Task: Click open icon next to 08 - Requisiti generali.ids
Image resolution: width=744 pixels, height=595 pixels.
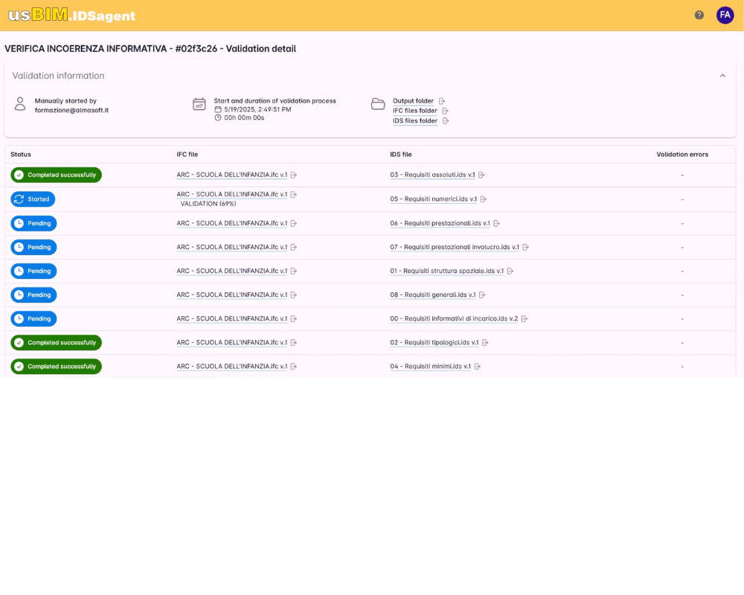Action: (x=482, y=295)
